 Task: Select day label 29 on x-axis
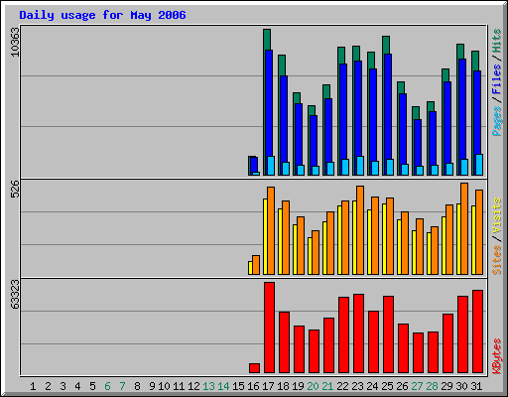tap(446, 386)
